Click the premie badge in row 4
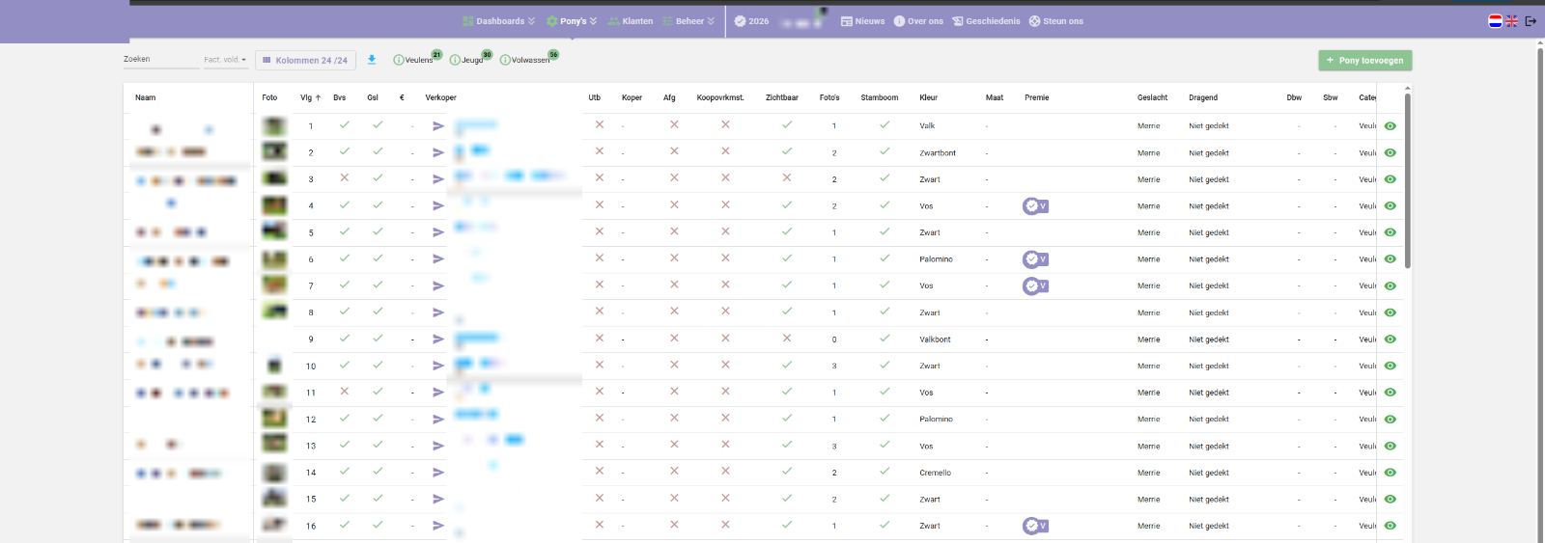Screen dimensions: 1545x543 pyautogui.click(x=1035, y=206)
